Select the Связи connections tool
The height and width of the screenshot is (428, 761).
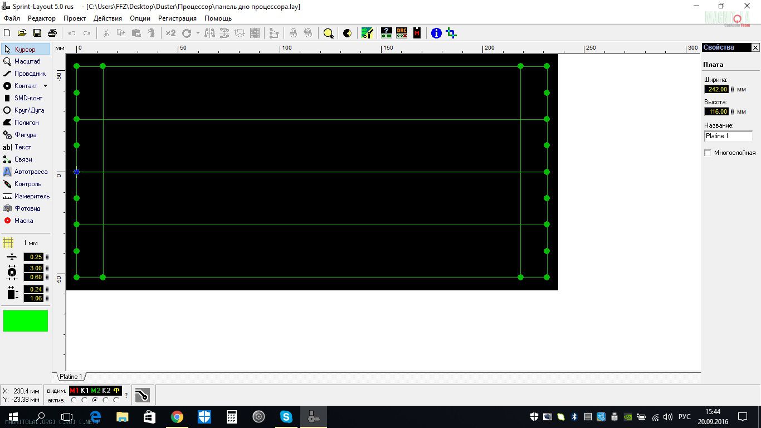click(x=26, y=159)
